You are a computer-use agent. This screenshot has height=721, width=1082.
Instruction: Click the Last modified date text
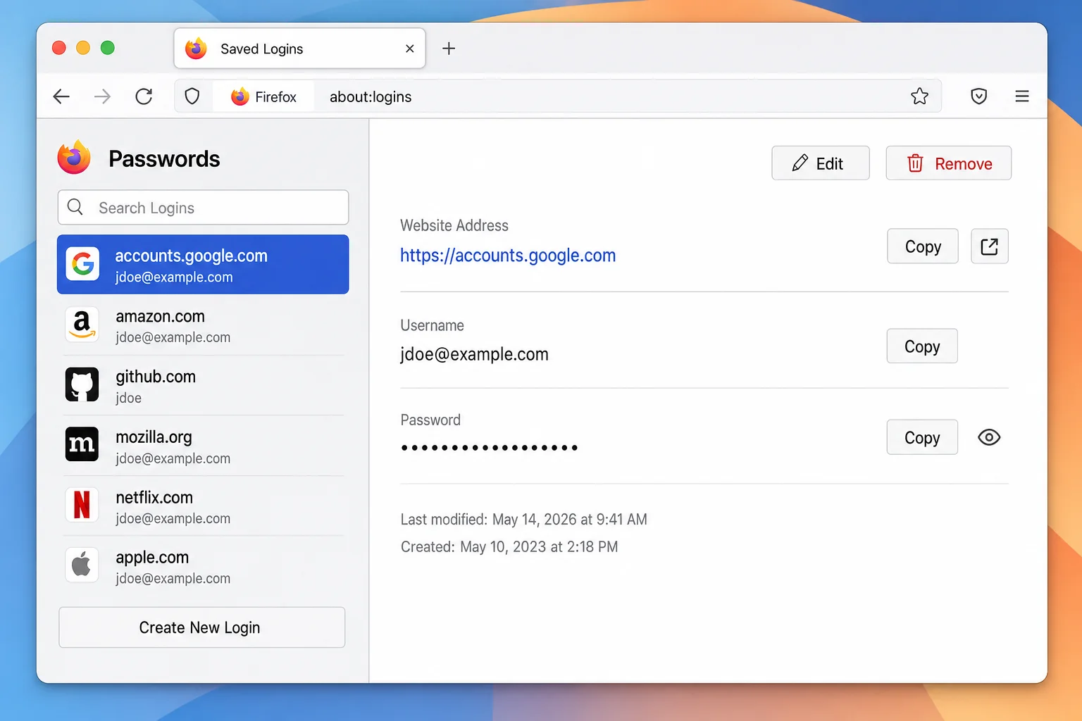(523, 520)
